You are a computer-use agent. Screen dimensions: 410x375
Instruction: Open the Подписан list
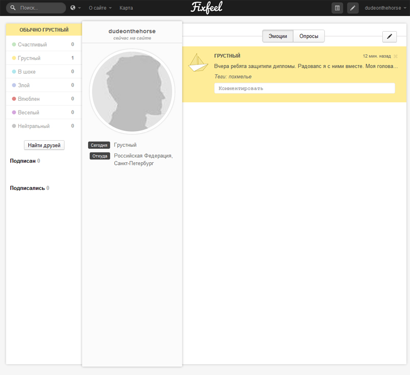pyautogui.click(x=25, y=161)
